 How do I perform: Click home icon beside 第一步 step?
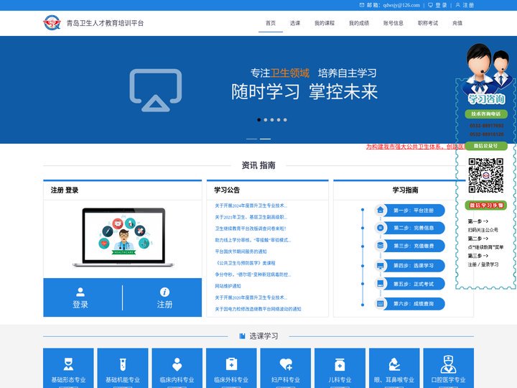[x=380, y=210]
